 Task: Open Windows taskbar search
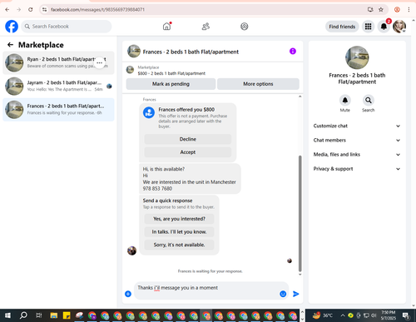[23, 315]
